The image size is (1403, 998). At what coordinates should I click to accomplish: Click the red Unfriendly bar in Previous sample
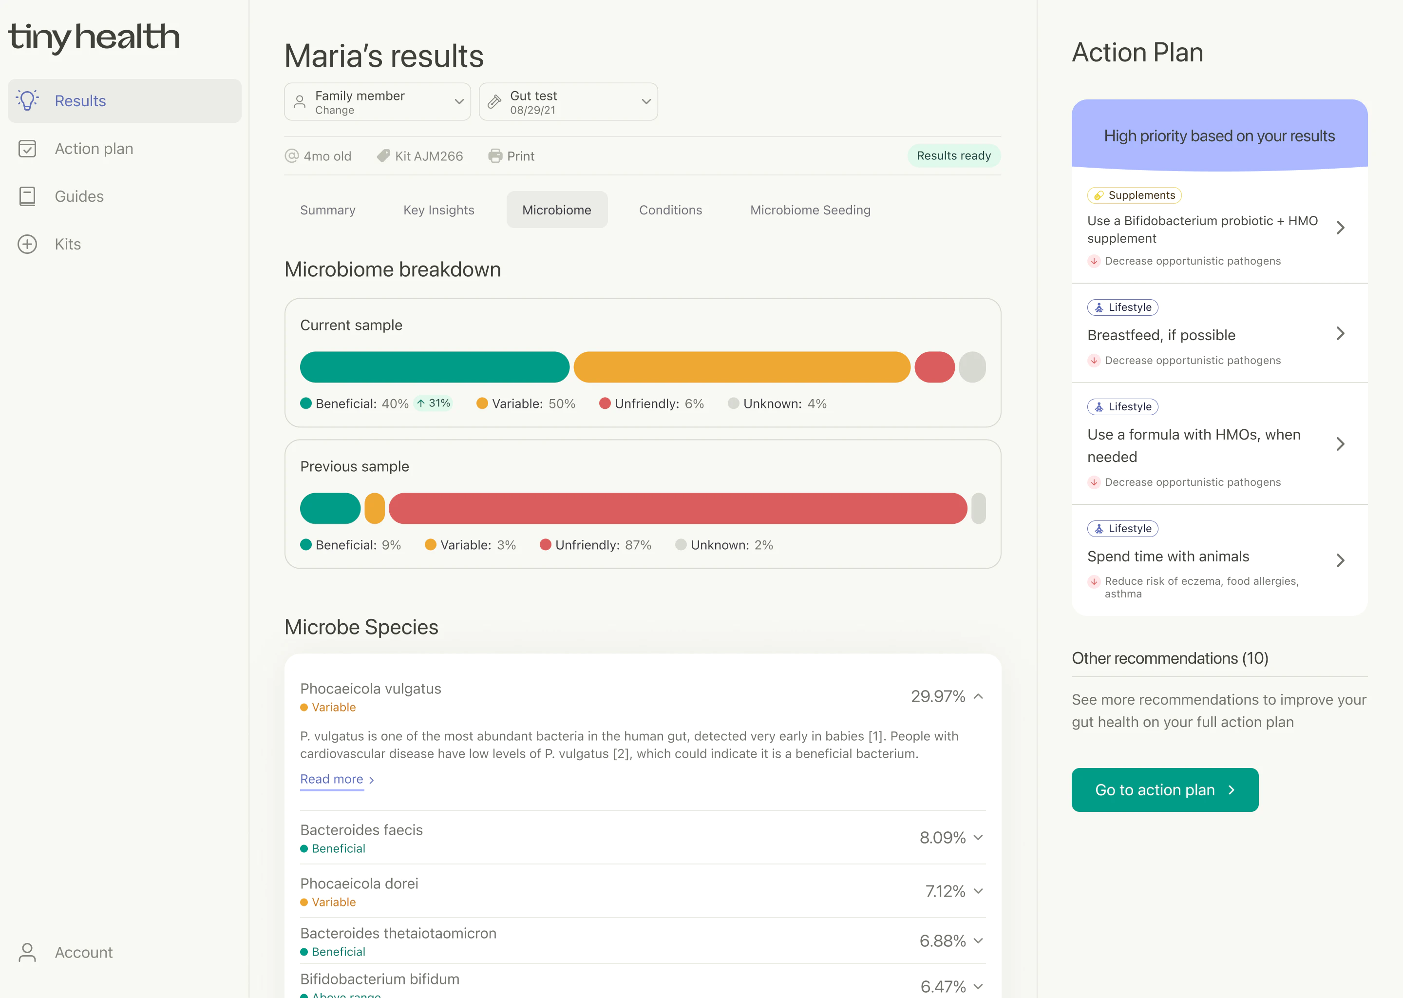pos(678,508)
